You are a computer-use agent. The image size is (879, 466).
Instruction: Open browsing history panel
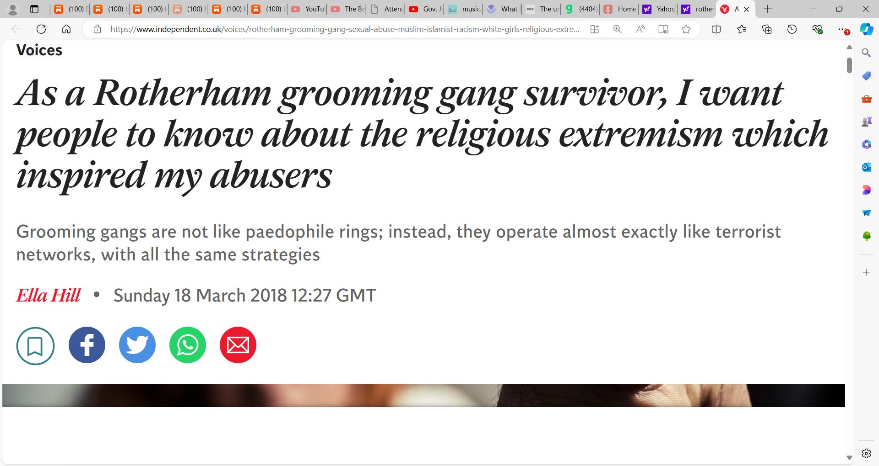point(792,29)
